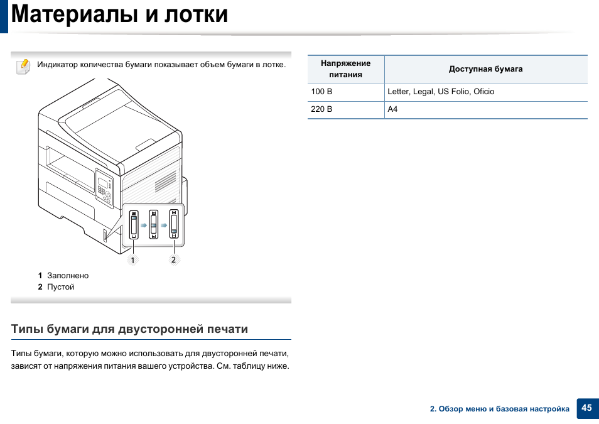
Task: Click the page title "Материалы и лотки"
Action: pos(119,14)
